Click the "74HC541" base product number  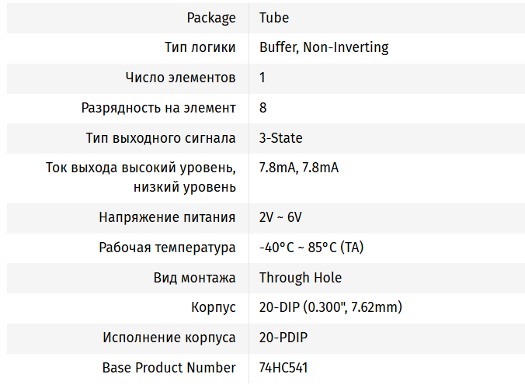coord(287,368)
